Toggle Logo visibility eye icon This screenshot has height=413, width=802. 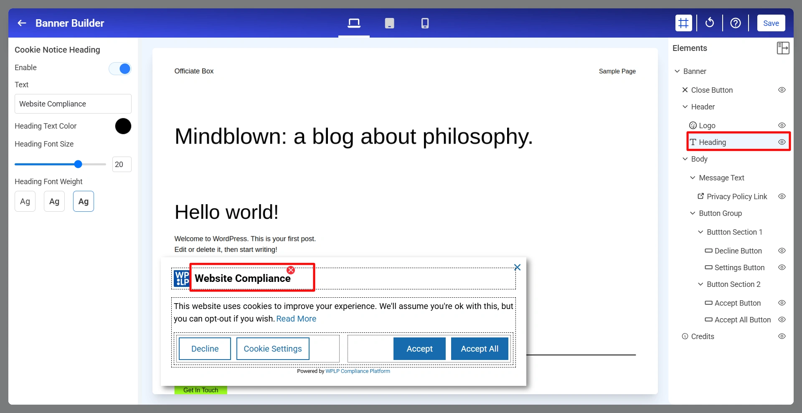tap(782, 125)
